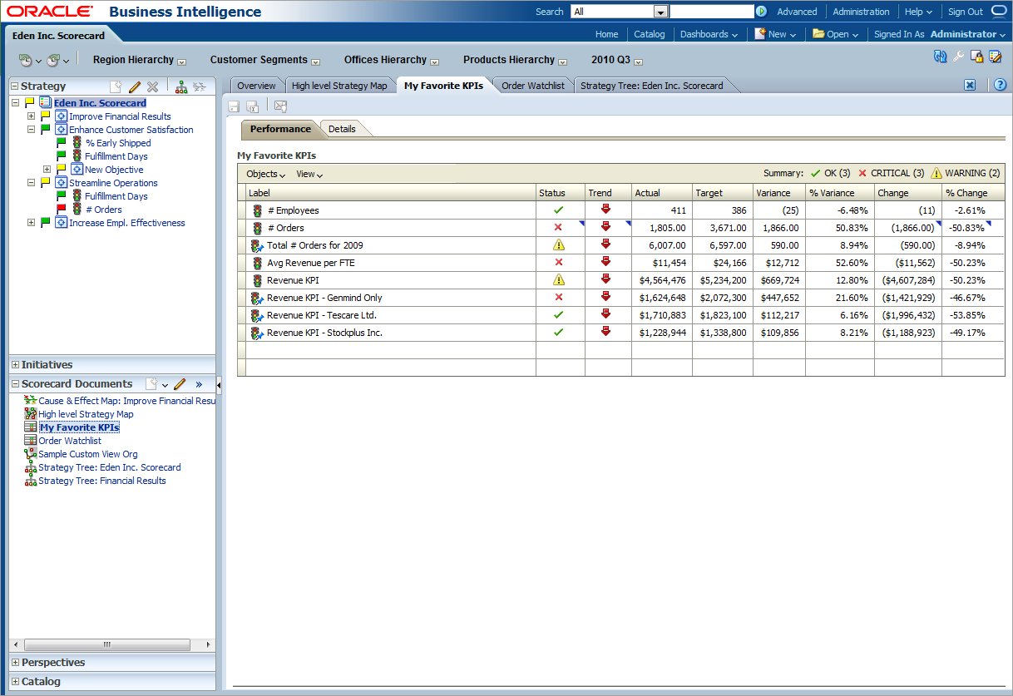Open the Objects menu in the watchlist
1013x696 pixels.
point(266,174)
